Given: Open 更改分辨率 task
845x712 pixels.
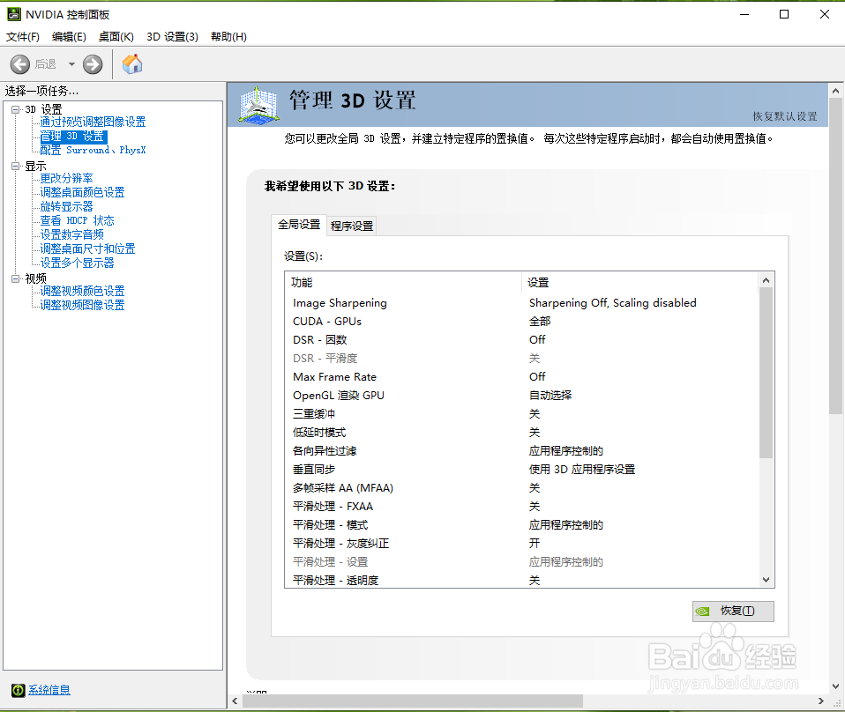Looking at the screenshot, I should [x=66, y=178].
